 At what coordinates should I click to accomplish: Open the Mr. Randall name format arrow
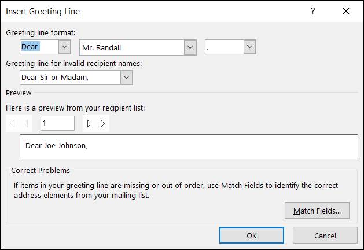coord(190,47)
